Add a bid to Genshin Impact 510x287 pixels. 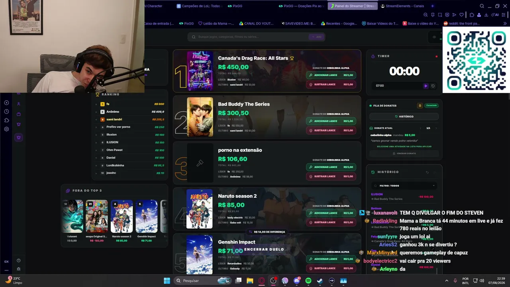tap(331, 259)
